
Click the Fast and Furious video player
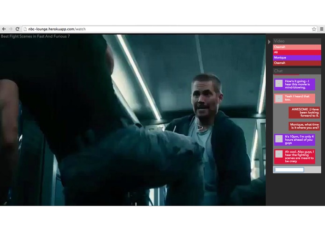pyautogui.click(x=133, y=120)
